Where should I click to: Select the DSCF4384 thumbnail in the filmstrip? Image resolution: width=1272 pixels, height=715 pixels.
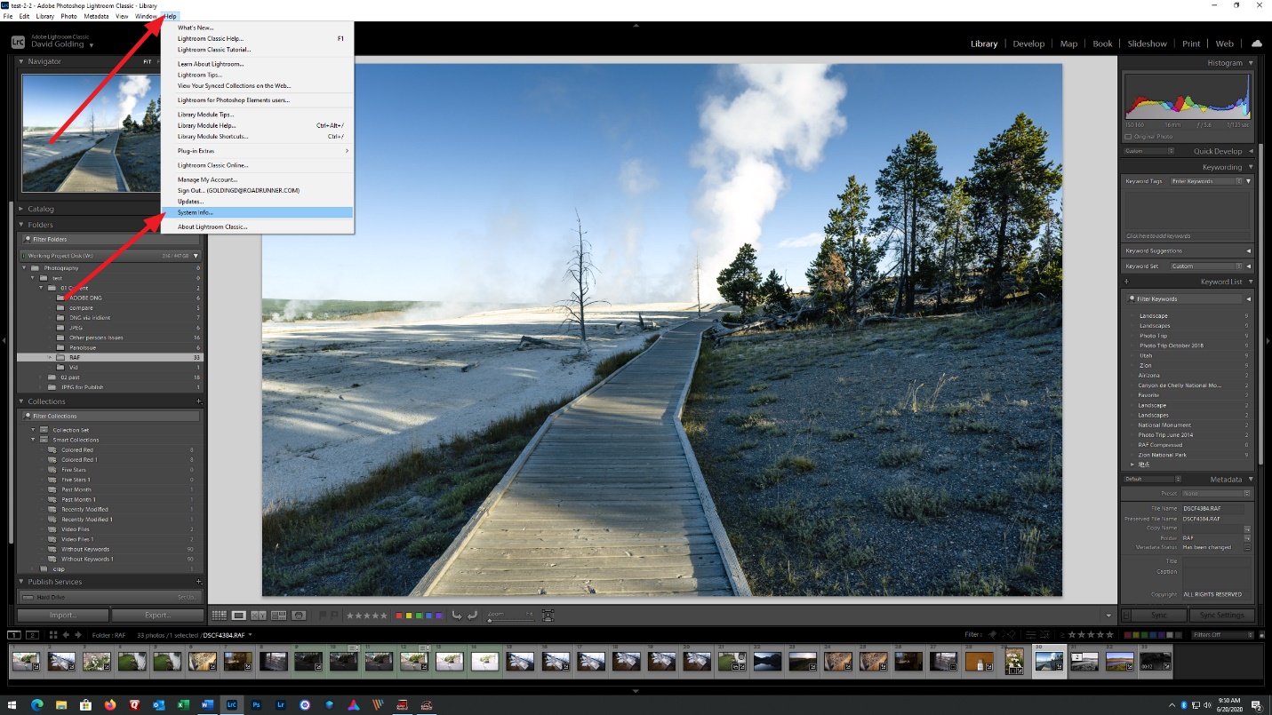tap(1049, 662)
